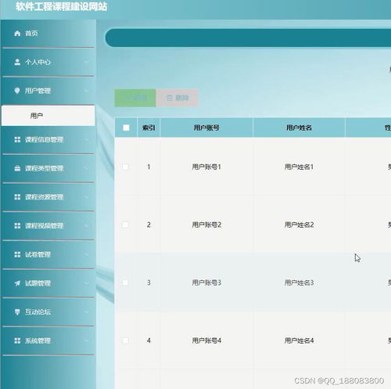
Task: Check the checkbox for row 用户账号3
Action: (x=125, y=283)
